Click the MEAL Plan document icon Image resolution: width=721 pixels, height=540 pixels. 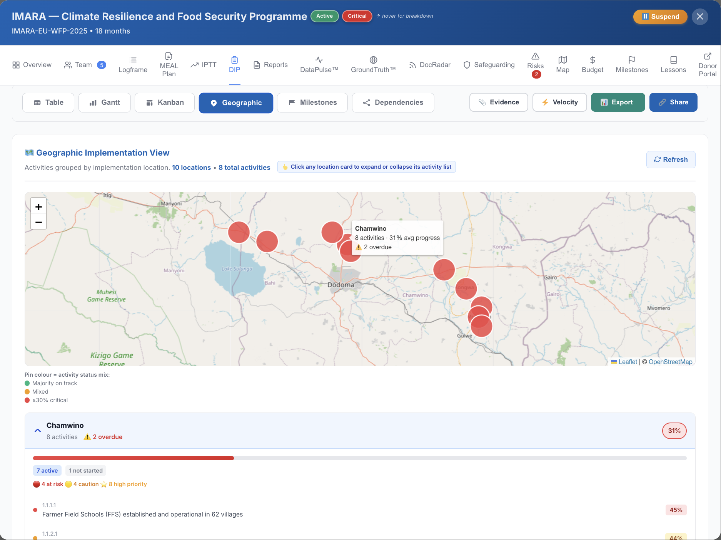(x=169, y=56)
